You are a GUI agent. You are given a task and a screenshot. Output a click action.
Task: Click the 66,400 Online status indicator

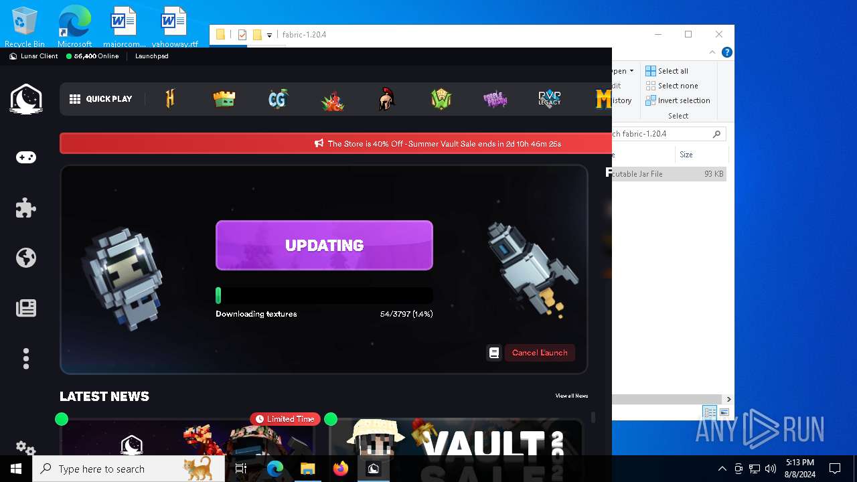(92, 56)
